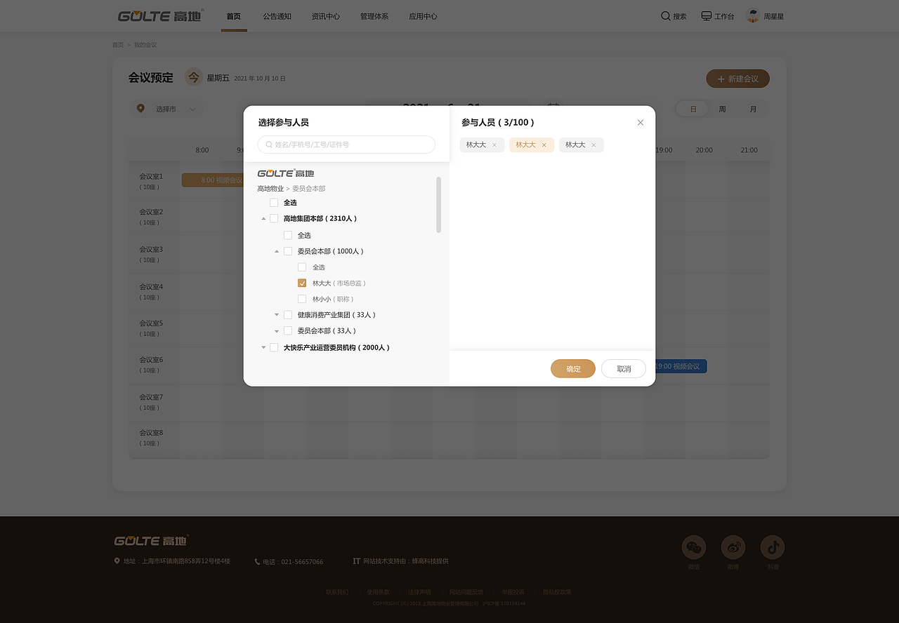The height and width of the screenshot is (623, 899).
Task: Check 全选 checkbox directly above 林大大 row
Action: [x=302, y=267]
